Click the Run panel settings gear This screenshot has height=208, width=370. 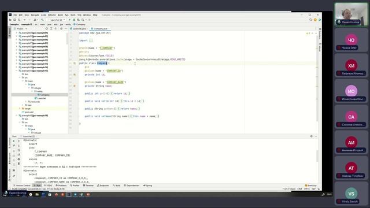pos(311,136)
